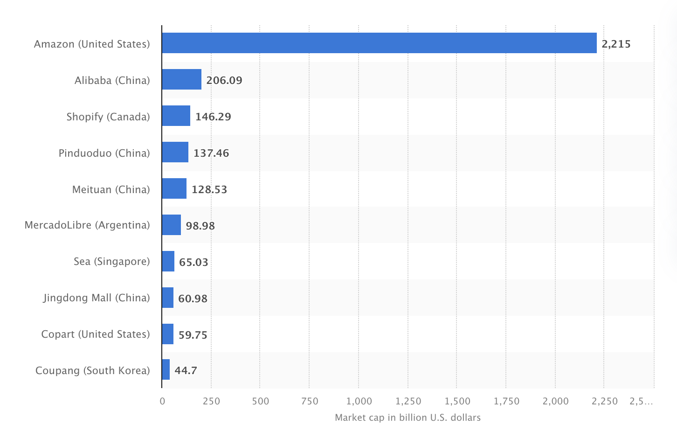
Task: Click the Shopify (Canada) bar
Action: pyautogui.click(x=176, y=116)
